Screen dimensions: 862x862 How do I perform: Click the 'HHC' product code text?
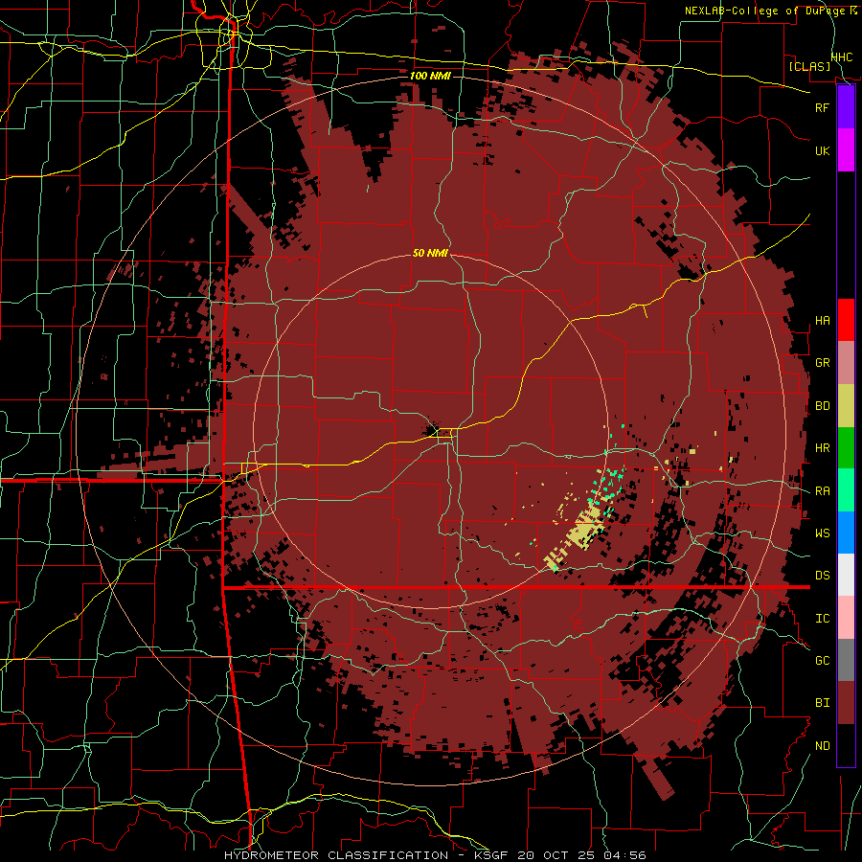click(842, 57)
